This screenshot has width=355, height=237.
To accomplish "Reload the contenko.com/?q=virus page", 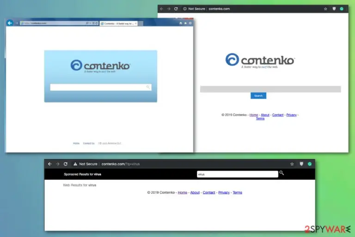I will 66,164.
